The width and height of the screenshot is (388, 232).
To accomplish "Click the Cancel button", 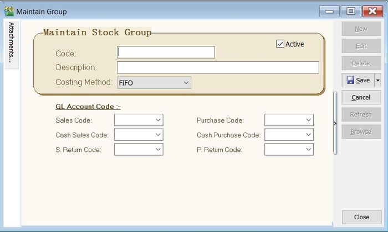I will point(361,97).
